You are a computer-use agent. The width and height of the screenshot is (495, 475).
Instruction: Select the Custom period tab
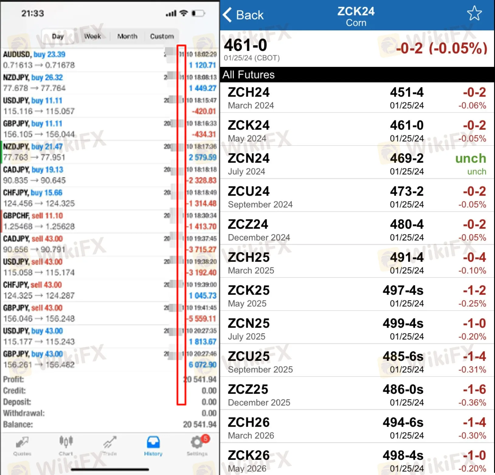tap(162, 36)
